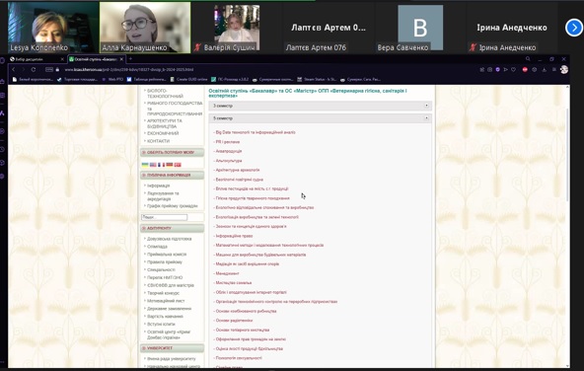Go back with browser back arrow

click(x=14, y=70)
